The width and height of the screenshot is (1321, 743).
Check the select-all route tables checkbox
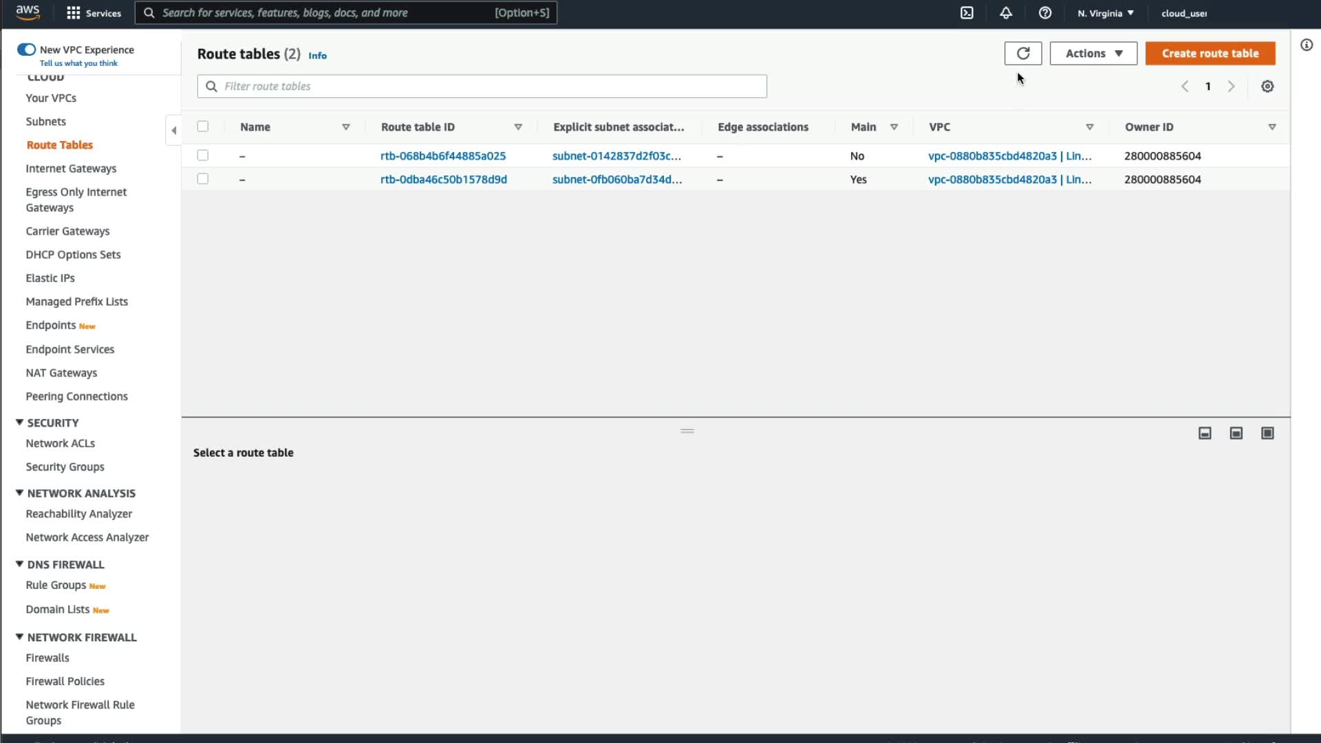tap(202, 127)
